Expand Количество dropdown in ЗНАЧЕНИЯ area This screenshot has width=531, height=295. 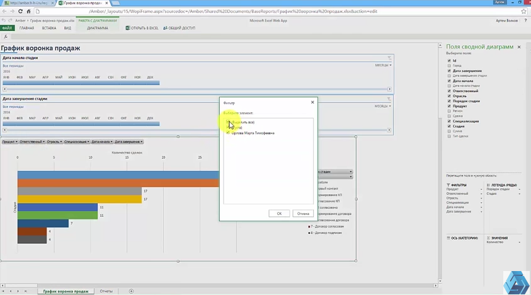[520, 243]
